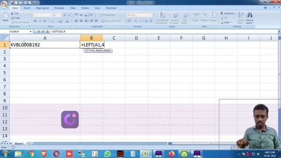Toggle Underline formatting
The width and height of the screenshot is (281, 158).
point(45,21)
